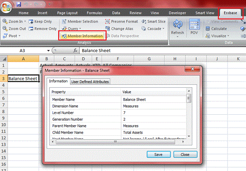Click row 10 header
The width and height of the screenshot is (246, 171).
[3, 125]
